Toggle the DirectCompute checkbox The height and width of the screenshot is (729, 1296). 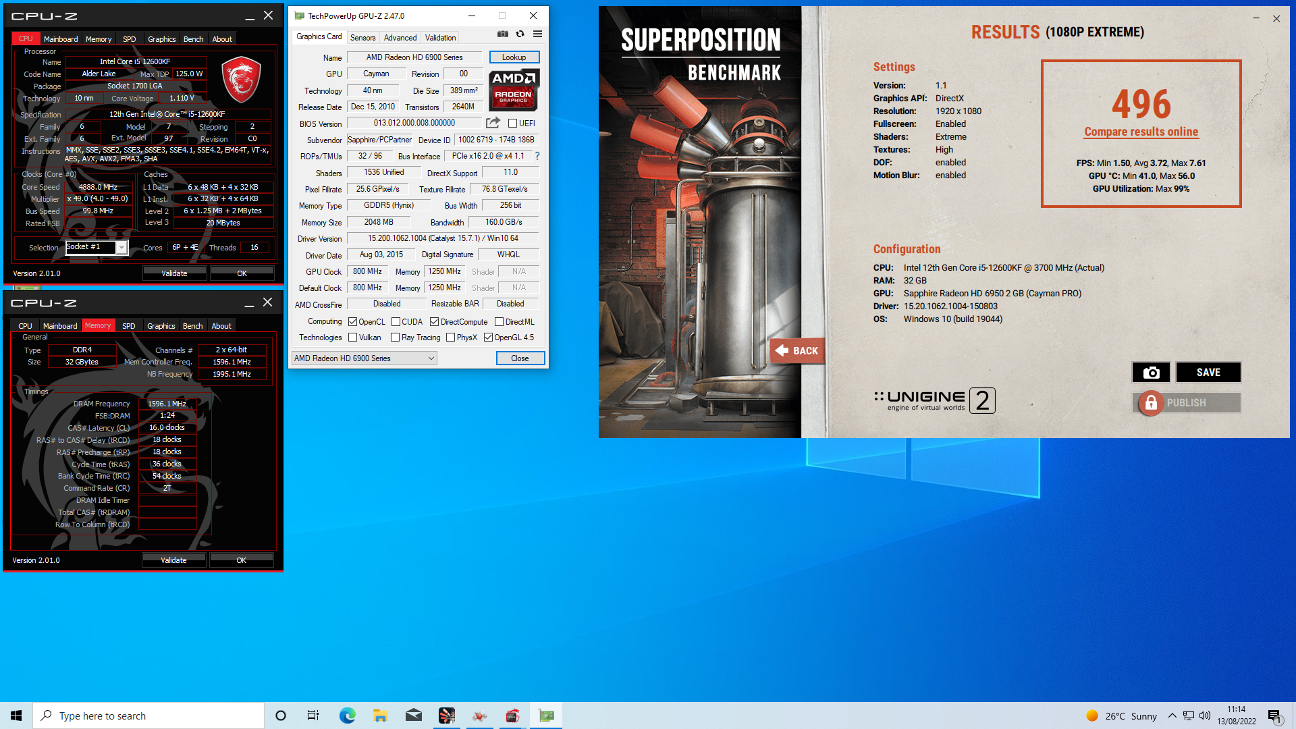point(434,322)
